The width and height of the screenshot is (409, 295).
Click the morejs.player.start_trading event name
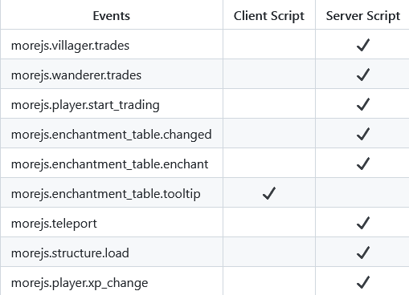tap(85, 105)
